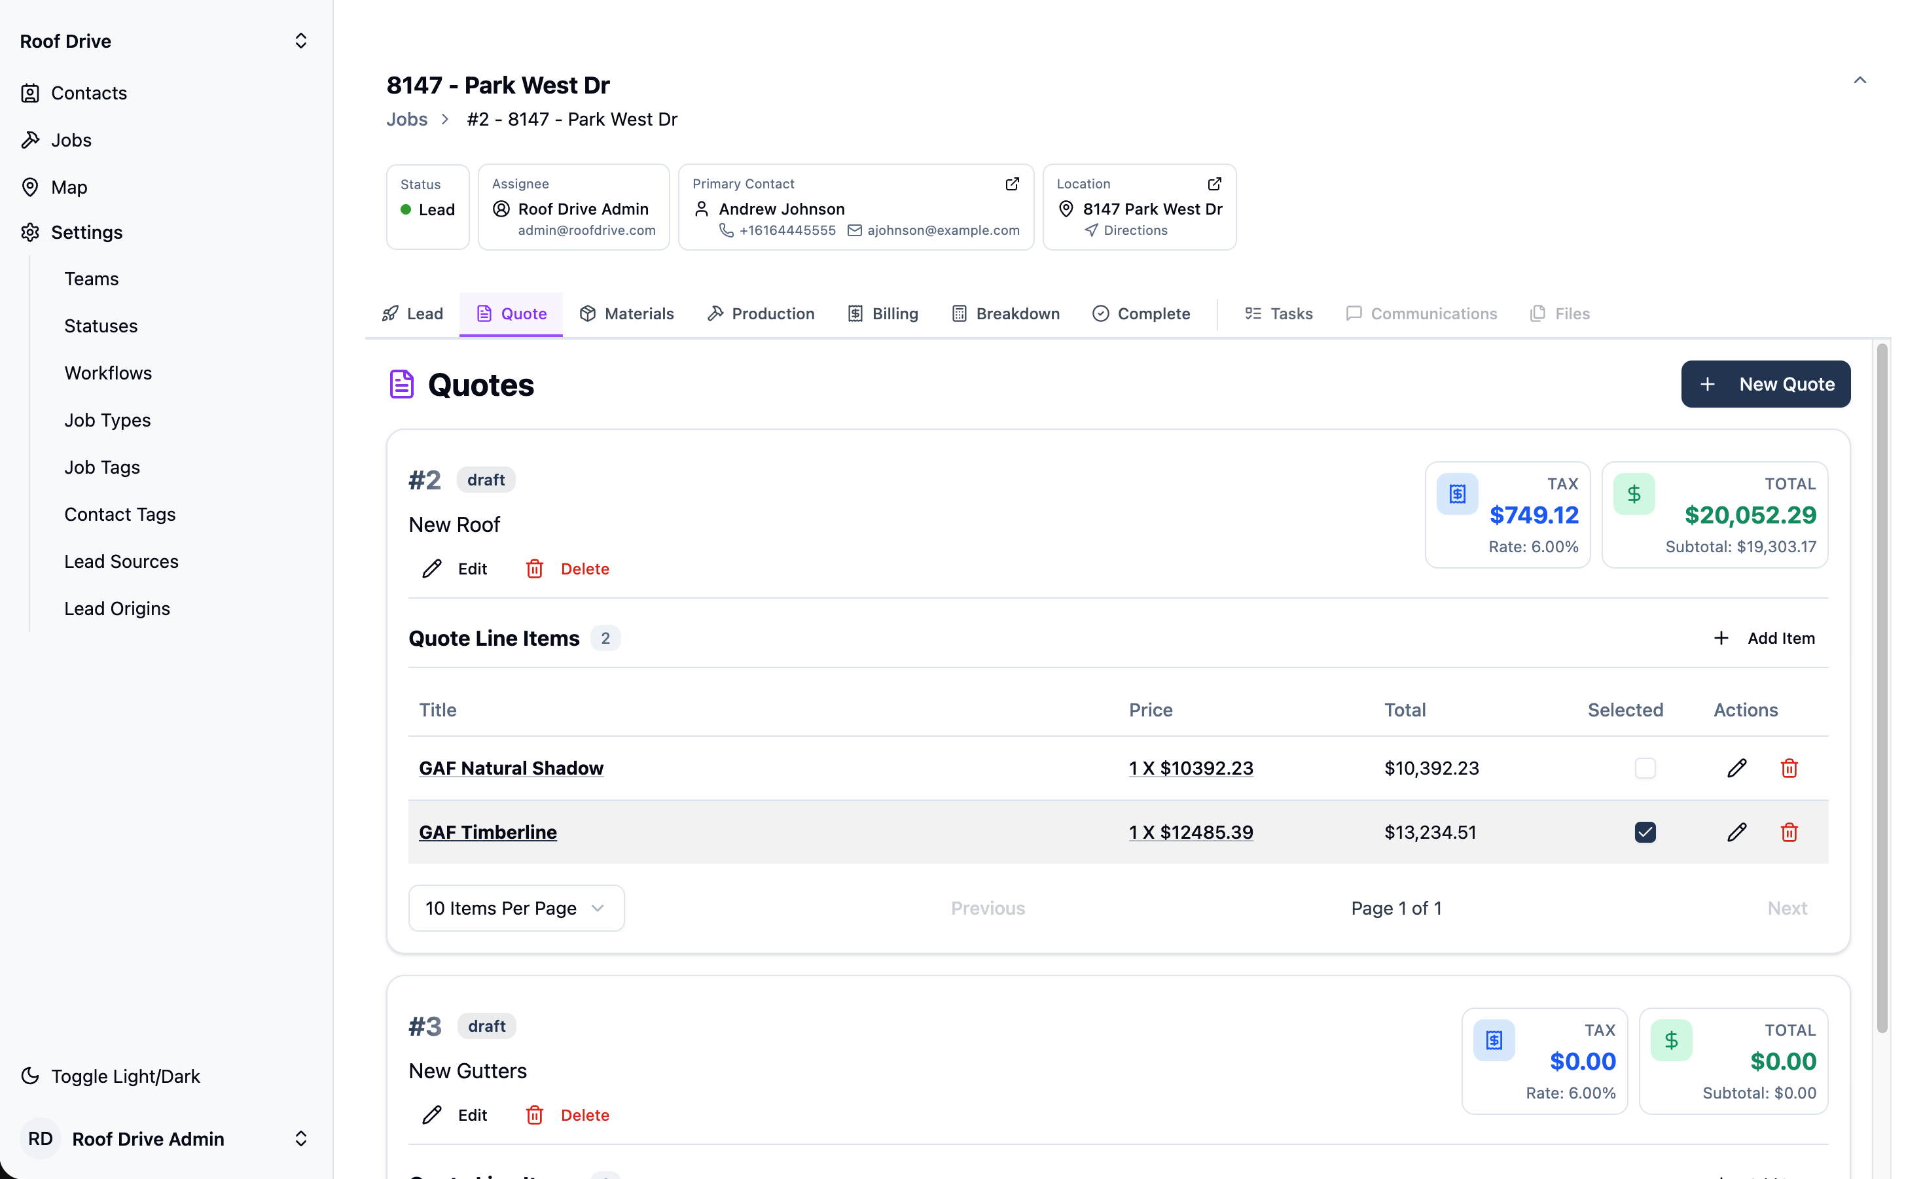Screen dimensions: 1923x1179
Task: Open the Materials tab
Action: coord(626,313)
